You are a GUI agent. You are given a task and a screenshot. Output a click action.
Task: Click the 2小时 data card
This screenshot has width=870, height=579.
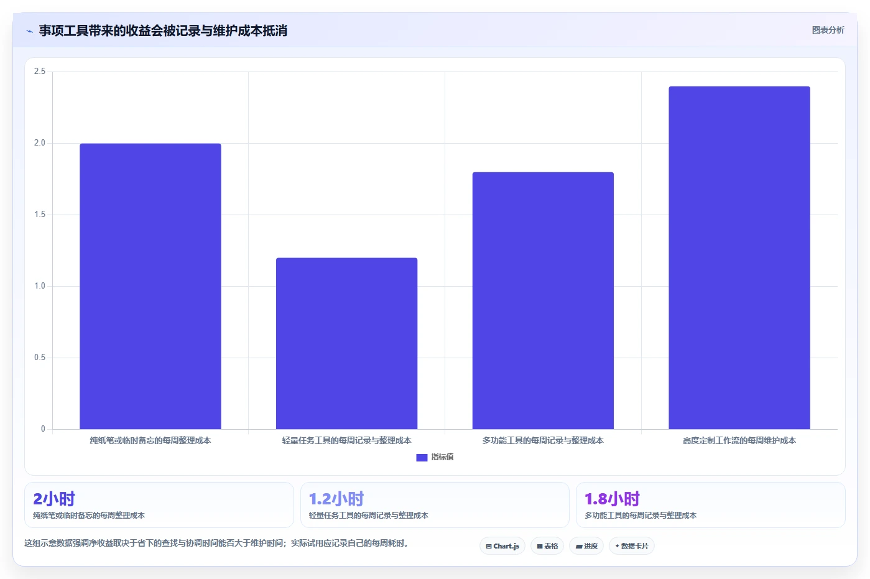pos(159,505)
